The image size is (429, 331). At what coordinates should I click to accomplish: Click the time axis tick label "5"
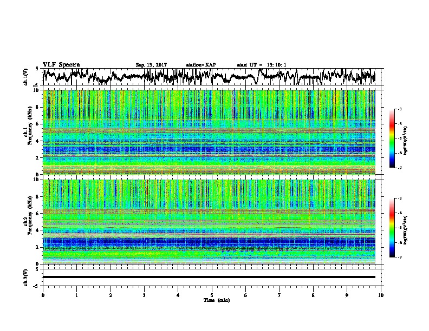(x=212, y=295)
